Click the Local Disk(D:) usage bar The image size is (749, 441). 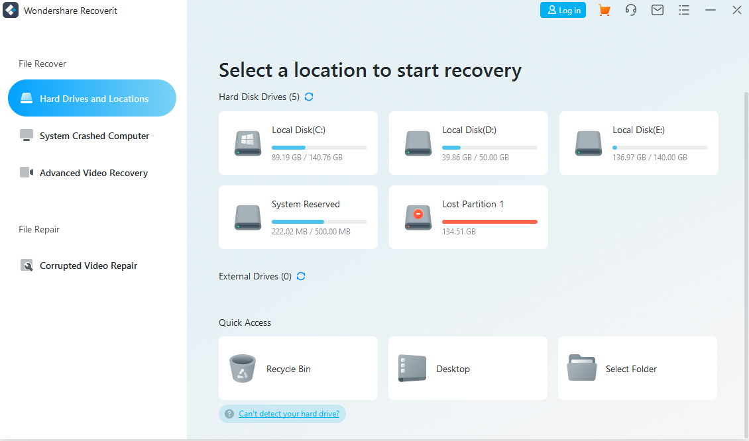(x=490, y=148)
